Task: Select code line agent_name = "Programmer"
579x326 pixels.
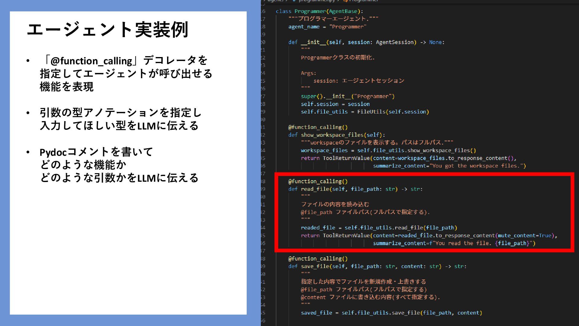Action: 327,27
